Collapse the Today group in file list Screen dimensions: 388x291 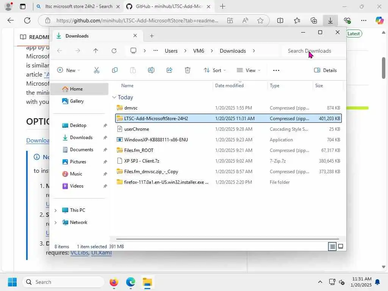point(114,97)
